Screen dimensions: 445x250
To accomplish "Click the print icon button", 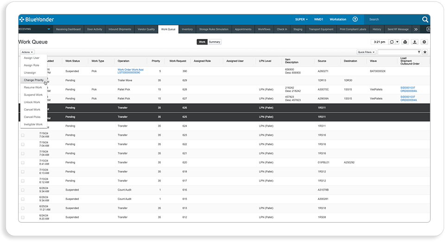I will (x=405, y=42).
